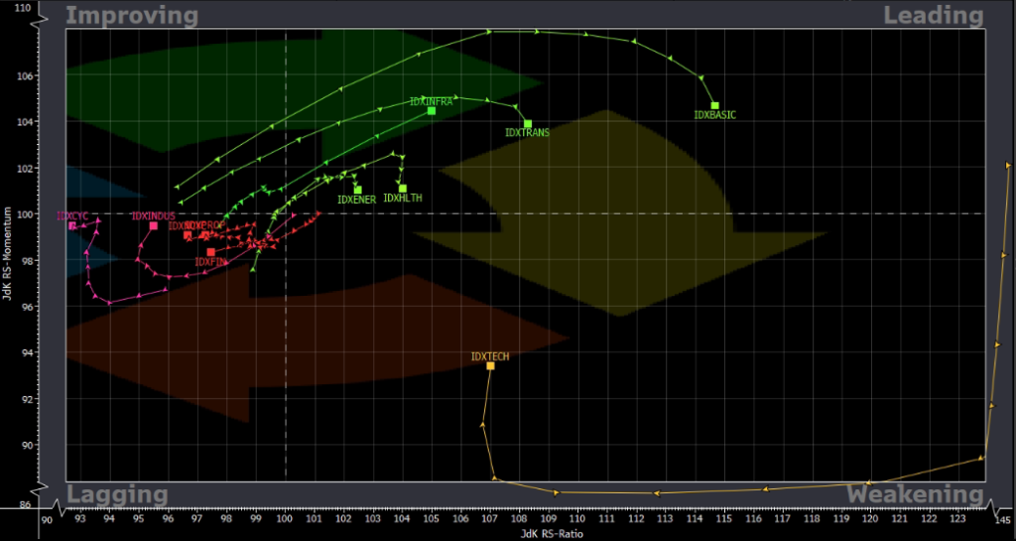Select the IDXENER square marker
Screen dimensions: 1016x541
357,190
